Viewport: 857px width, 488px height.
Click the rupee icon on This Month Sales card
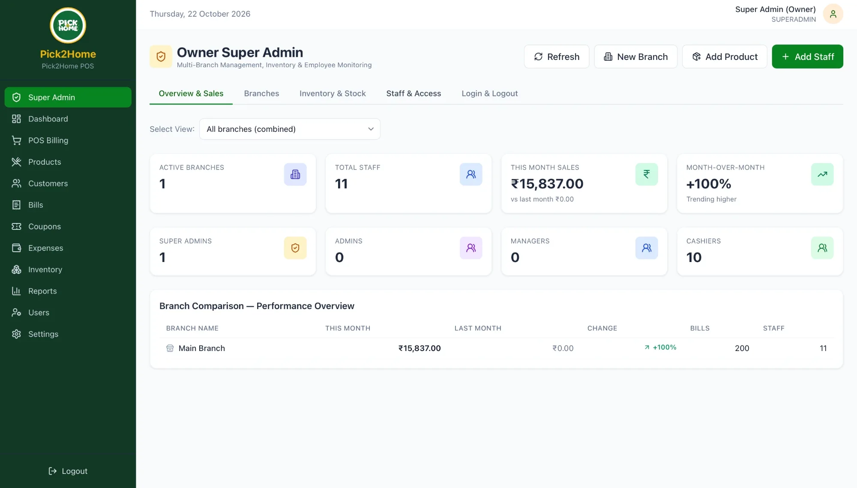pos(647,174)
